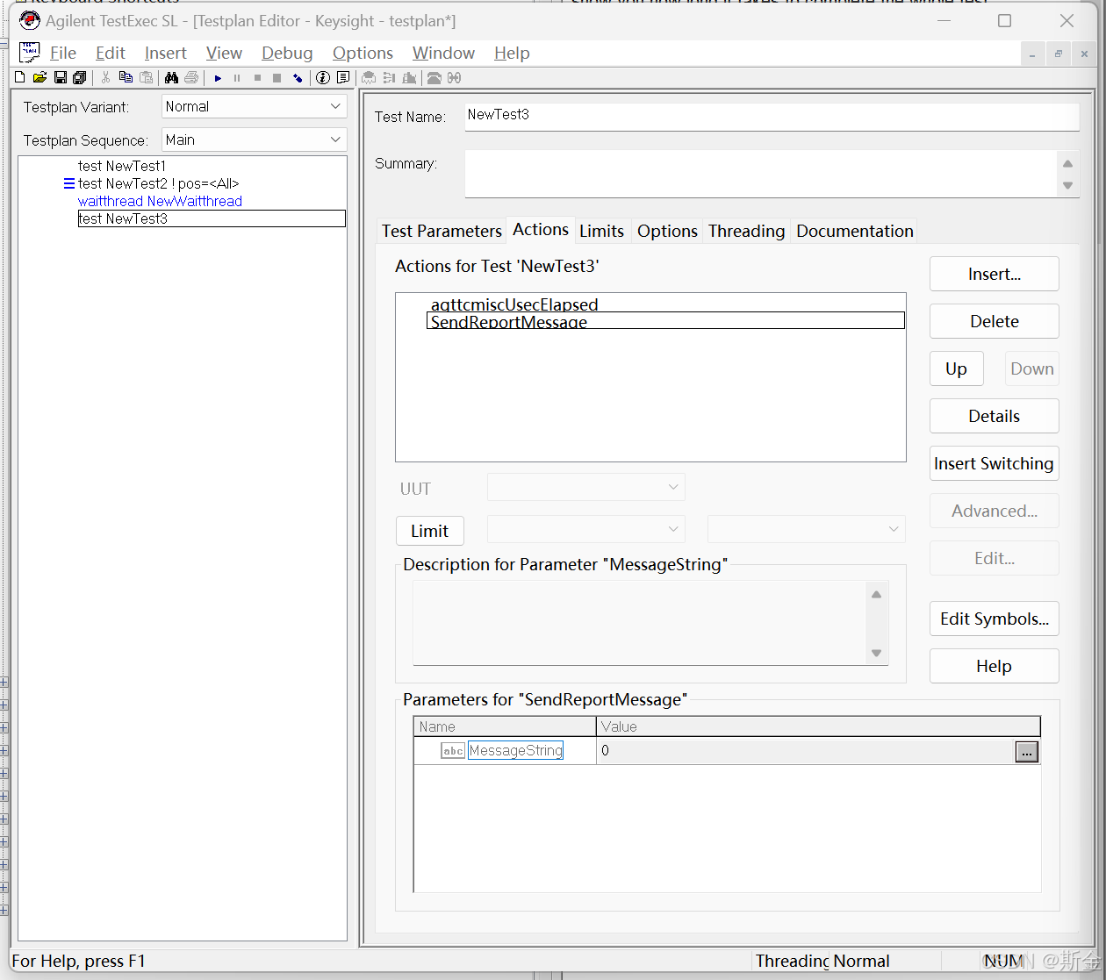
Task: Open the Insert menu
Action: 166,53
